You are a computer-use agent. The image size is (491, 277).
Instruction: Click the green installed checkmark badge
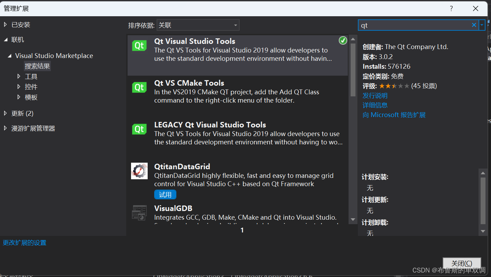[x=343, y=40]
